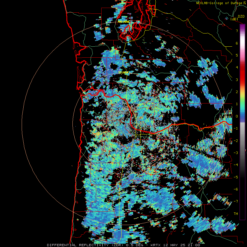Click the TH threshold label on the scale
This screenshot has height=247, width=247.
point(236,214)
